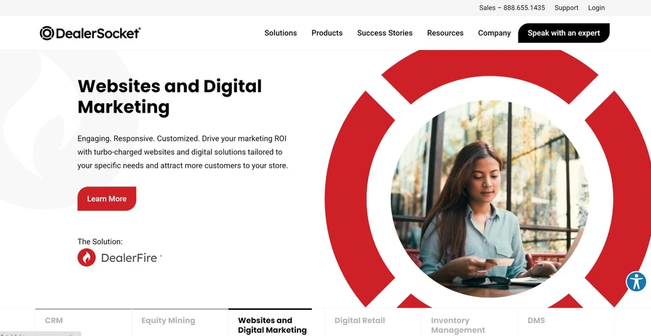The width and height of the screenshot is (651, 336).
Task: Go to Success Stories
Action: pyautogui.click(x=384, y=33)
